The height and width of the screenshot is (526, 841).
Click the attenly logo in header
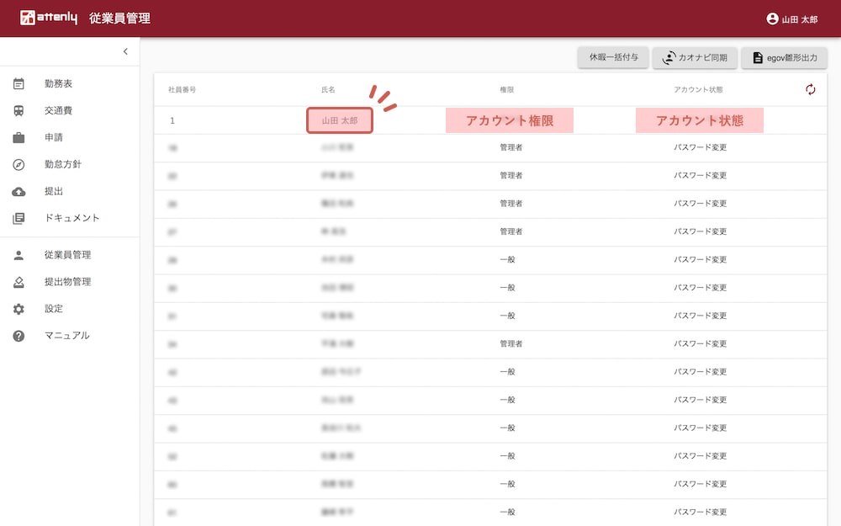(x=49, y=19)
